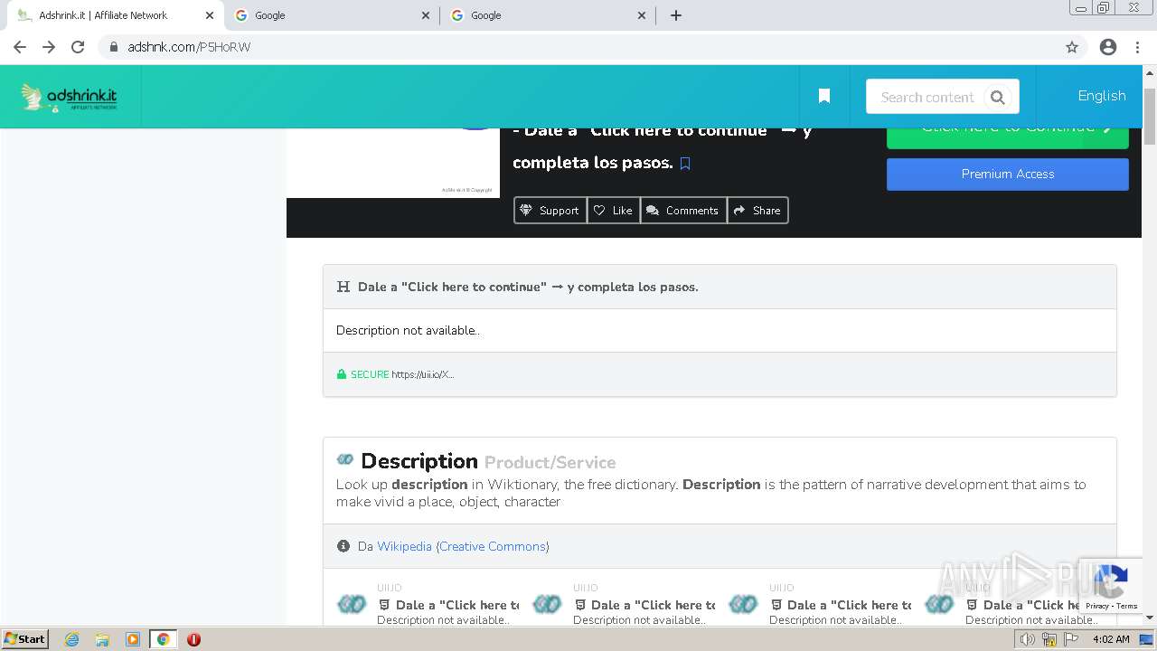Image resolution: width=1157 pixels, height=651 pixels.
Task: Click the adshrink.it logo
Action: click(x=70, y=97)
